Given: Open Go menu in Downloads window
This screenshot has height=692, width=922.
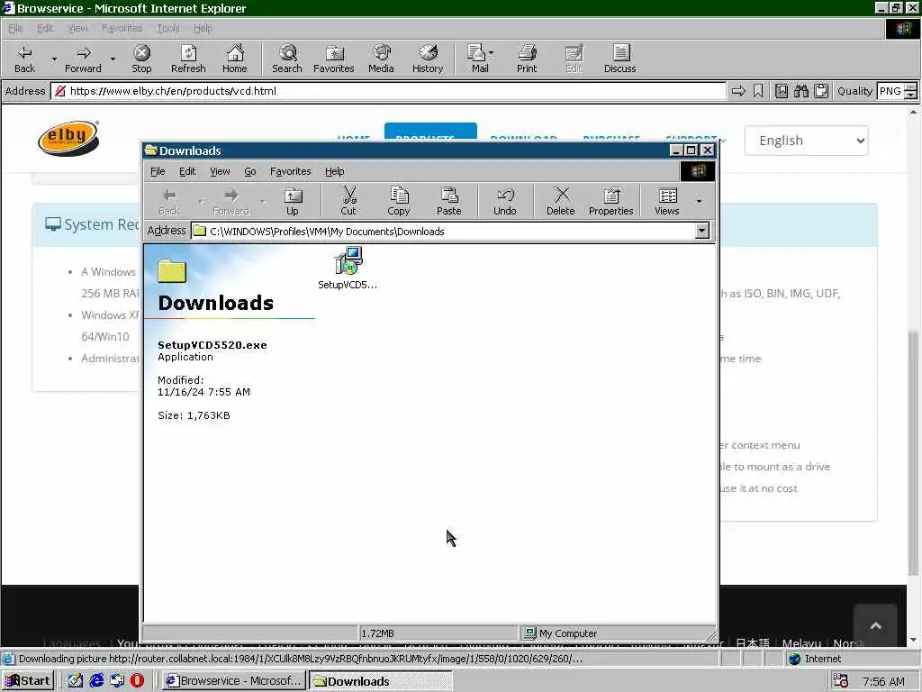Looking at the screenshot, I should coord(250,171).
